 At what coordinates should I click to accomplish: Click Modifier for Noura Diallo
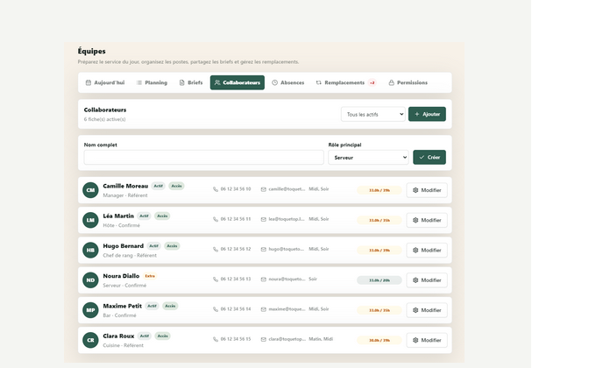click(x=427, y=280)
